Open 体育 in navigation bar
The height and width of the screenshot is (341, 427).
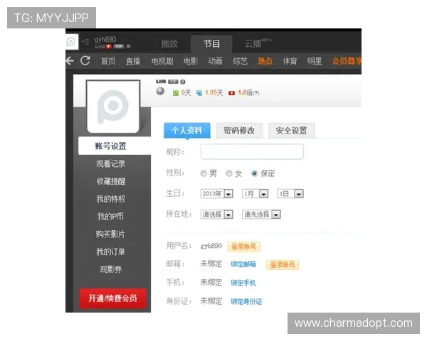pos(290,61)
